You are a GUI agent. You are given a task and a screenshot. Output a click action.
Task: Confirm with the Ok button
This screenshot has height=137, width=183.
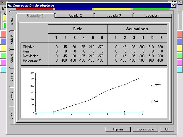167,129
